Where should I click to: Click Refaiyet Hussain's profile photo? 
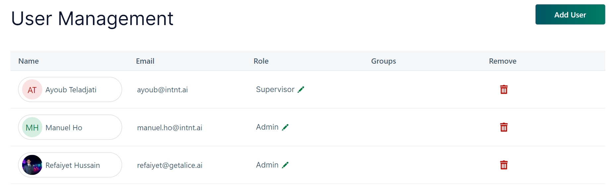click(x=32, y=165)
